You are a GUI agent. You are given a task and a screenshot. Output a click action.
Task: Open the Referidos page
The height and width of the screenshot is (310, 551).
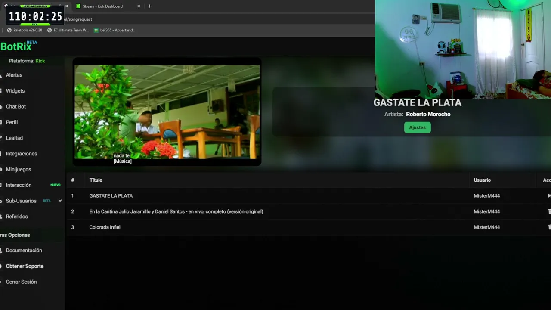click(17, 217)
